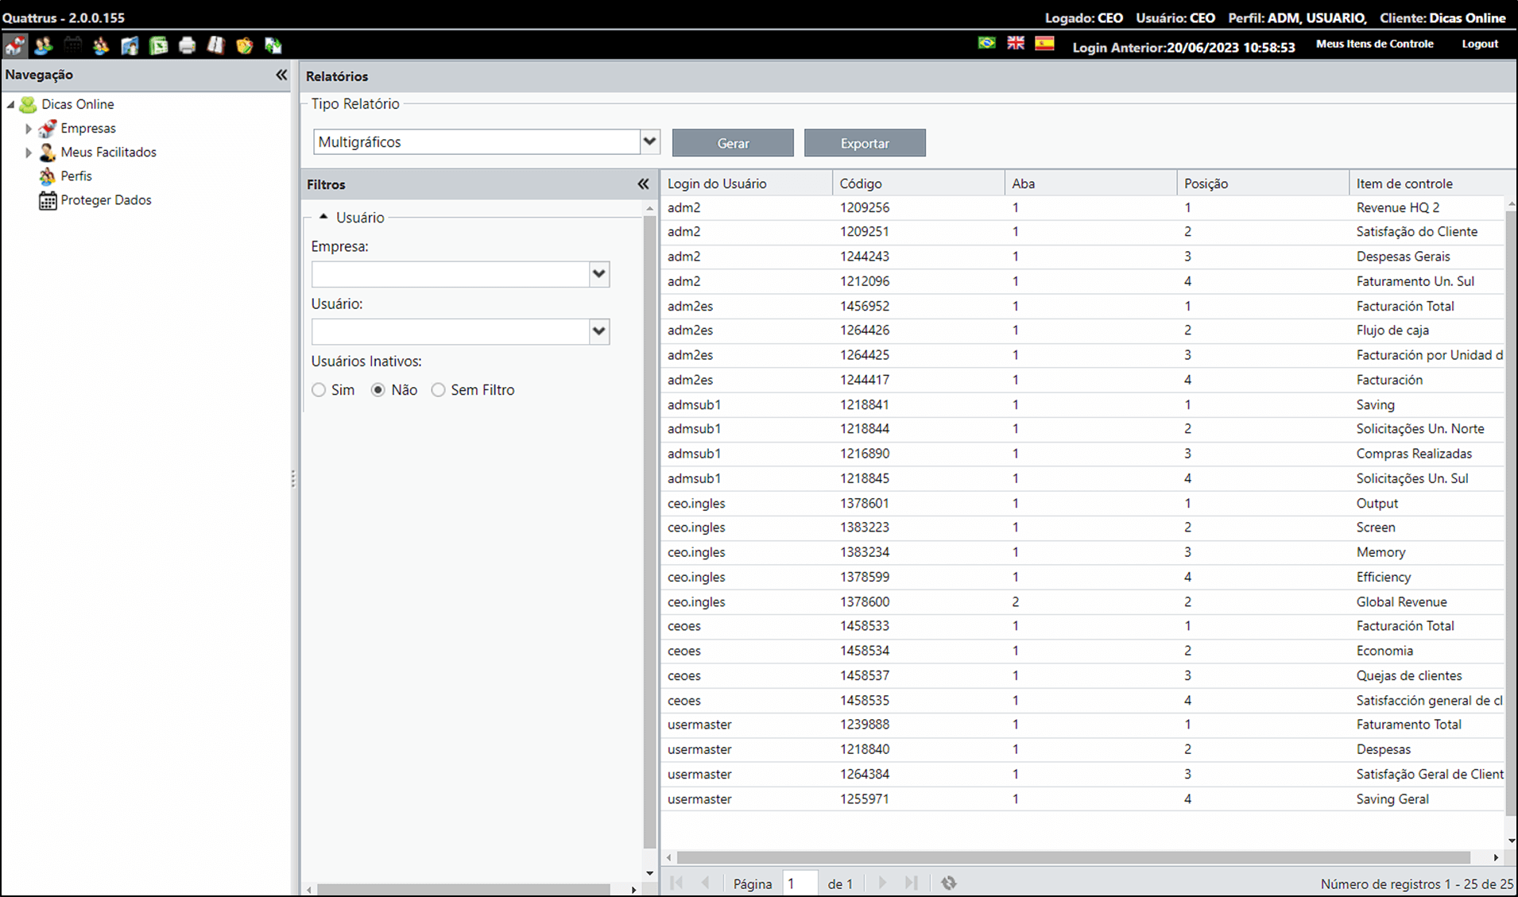The width and height of the screenshot is (1518, 897).
Task: Collapse the Filtros panel
Action: 643,184
